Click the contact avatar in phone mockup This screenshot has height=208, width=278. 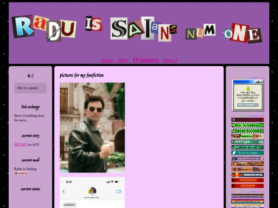pos(92,191)
